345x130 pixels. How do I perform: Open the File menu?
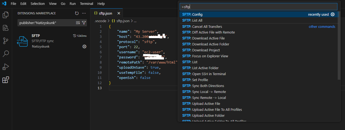pyautogui.click(x=14, y=4)
